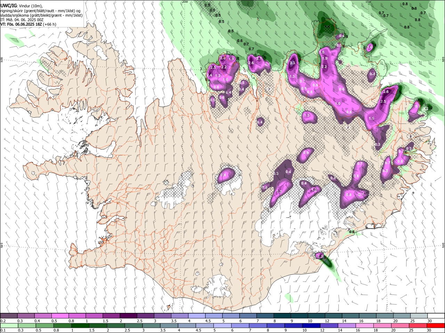The width and height of the screenshot is (445, 333).
Task: Select the darkest purple swatch labeled 2 in the top row
Action: pyautogui.click(x=128, y=316)
